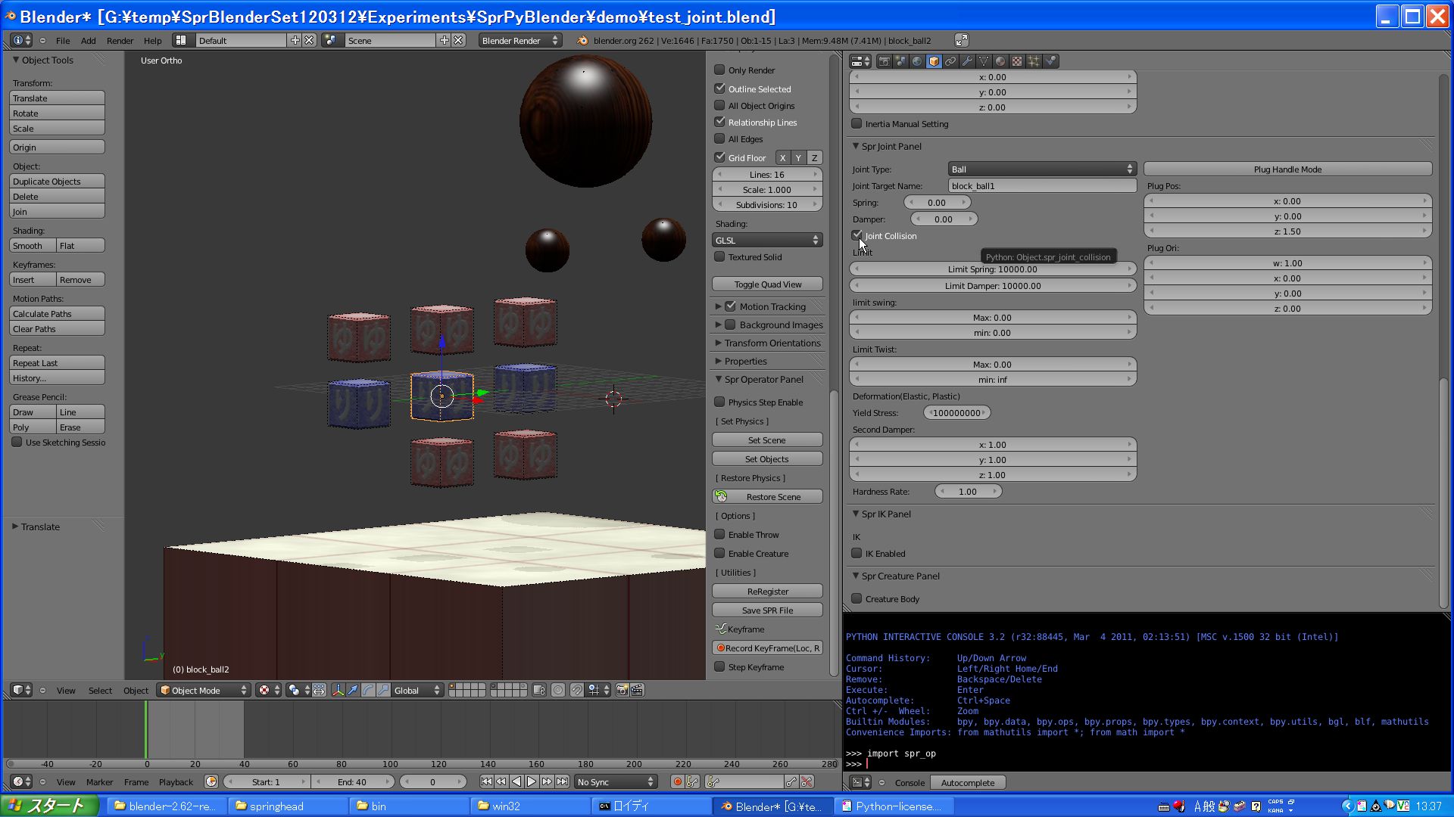Open the Render menu
This screenshot has height=817, width=1454.
coord(120,40)
